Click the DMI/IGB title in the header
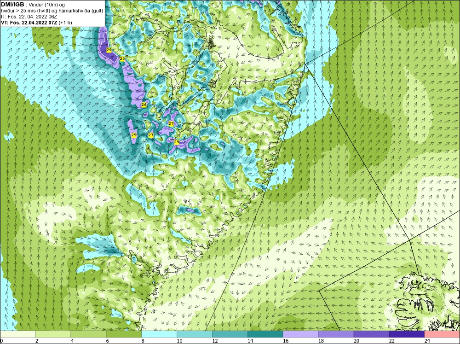This screenshot has height=344, width=460. coord(12,5)
